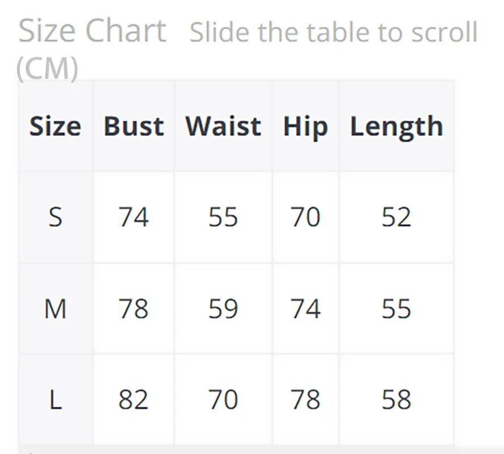504x454 pixels.
Task: Select the Length column header
Action: click(x=396, y=126)
